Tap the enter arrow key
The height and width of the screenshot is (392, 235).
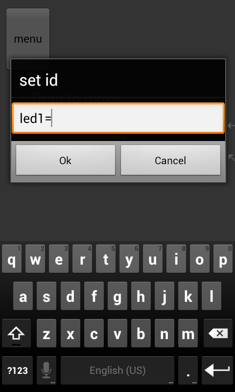217,370
